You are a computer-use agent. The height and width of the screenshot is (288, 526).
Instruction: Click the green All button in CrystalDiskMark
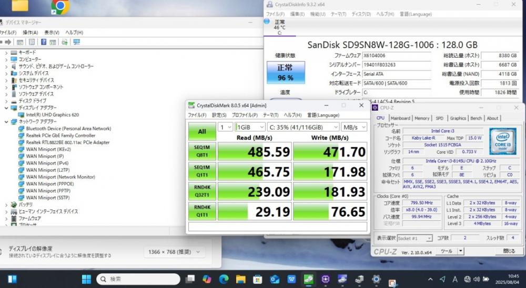202,132
